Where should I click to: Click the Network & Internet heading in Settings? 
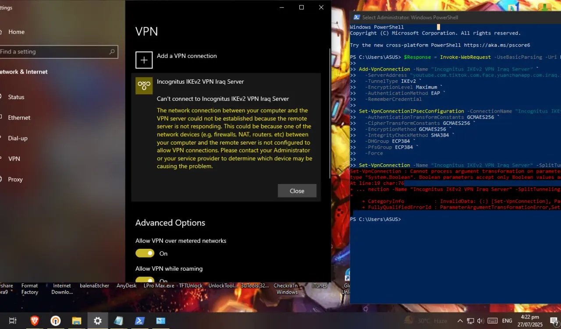[x=24, y=72]
